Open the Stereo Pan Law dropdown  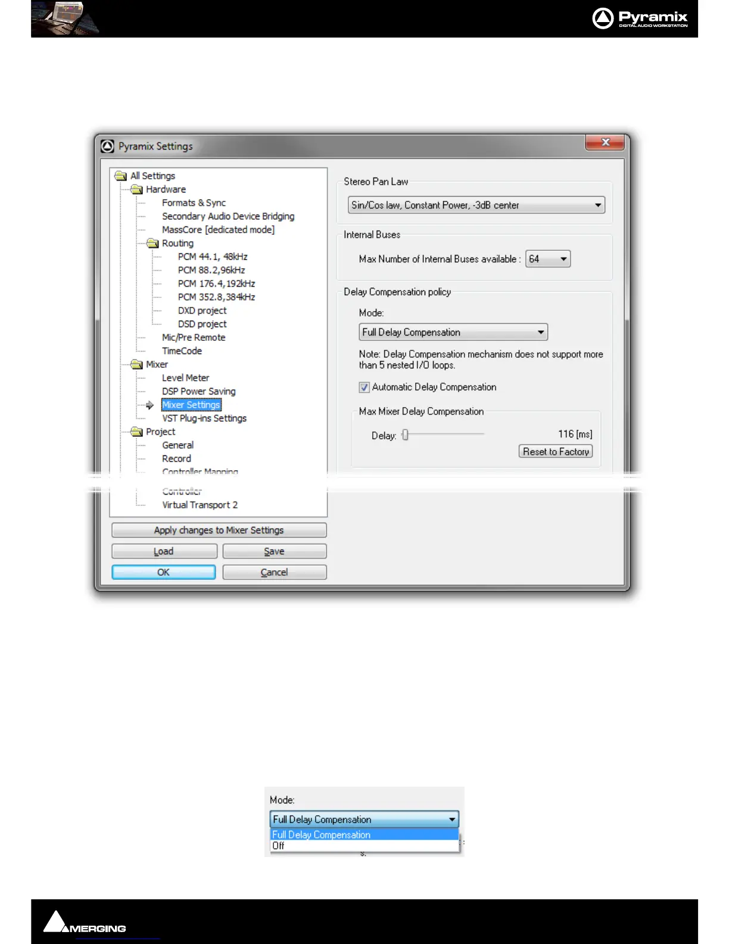click(476, 205)
